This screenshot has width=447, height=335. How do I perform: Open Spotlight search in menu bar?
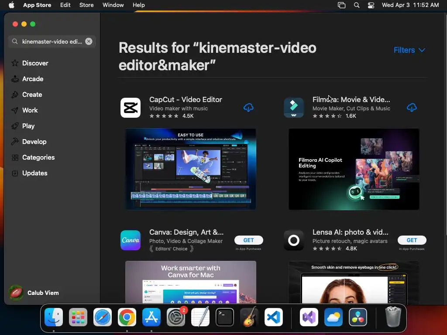pyautogui.click(x=356, y=5)
